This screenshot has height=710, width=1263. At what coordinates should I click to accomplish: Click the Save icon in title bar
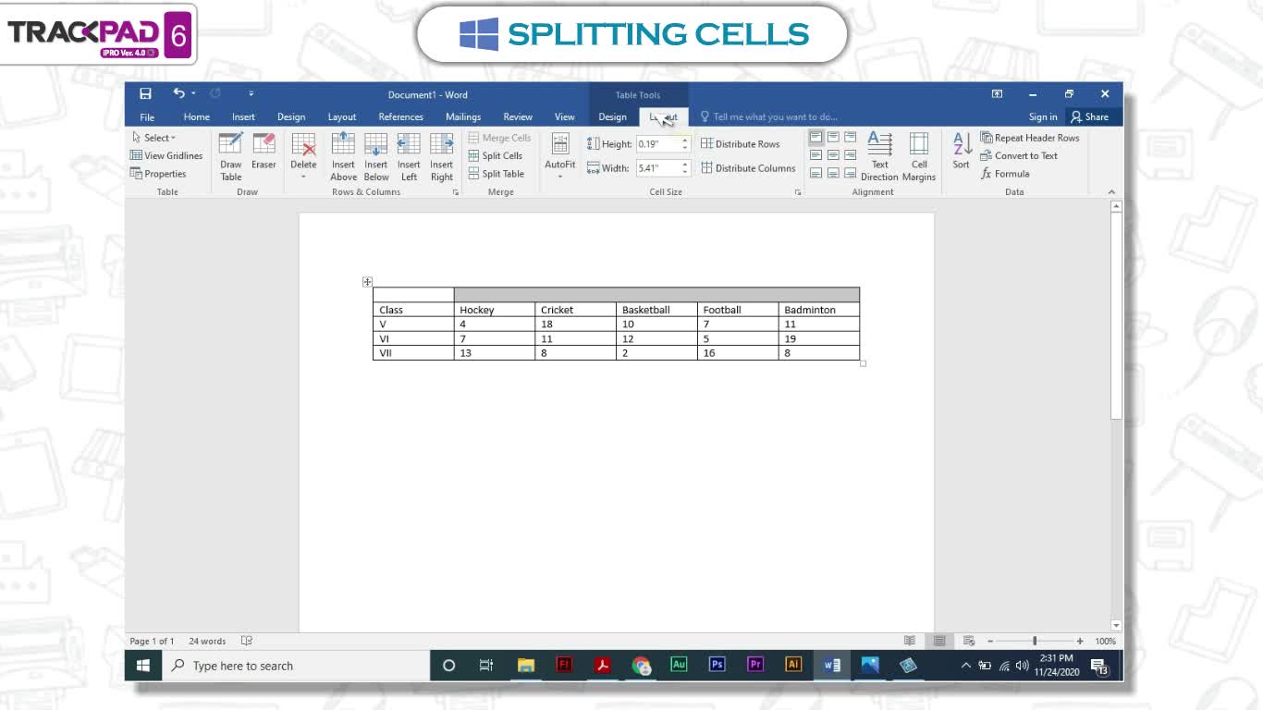(x=145, y=93)
